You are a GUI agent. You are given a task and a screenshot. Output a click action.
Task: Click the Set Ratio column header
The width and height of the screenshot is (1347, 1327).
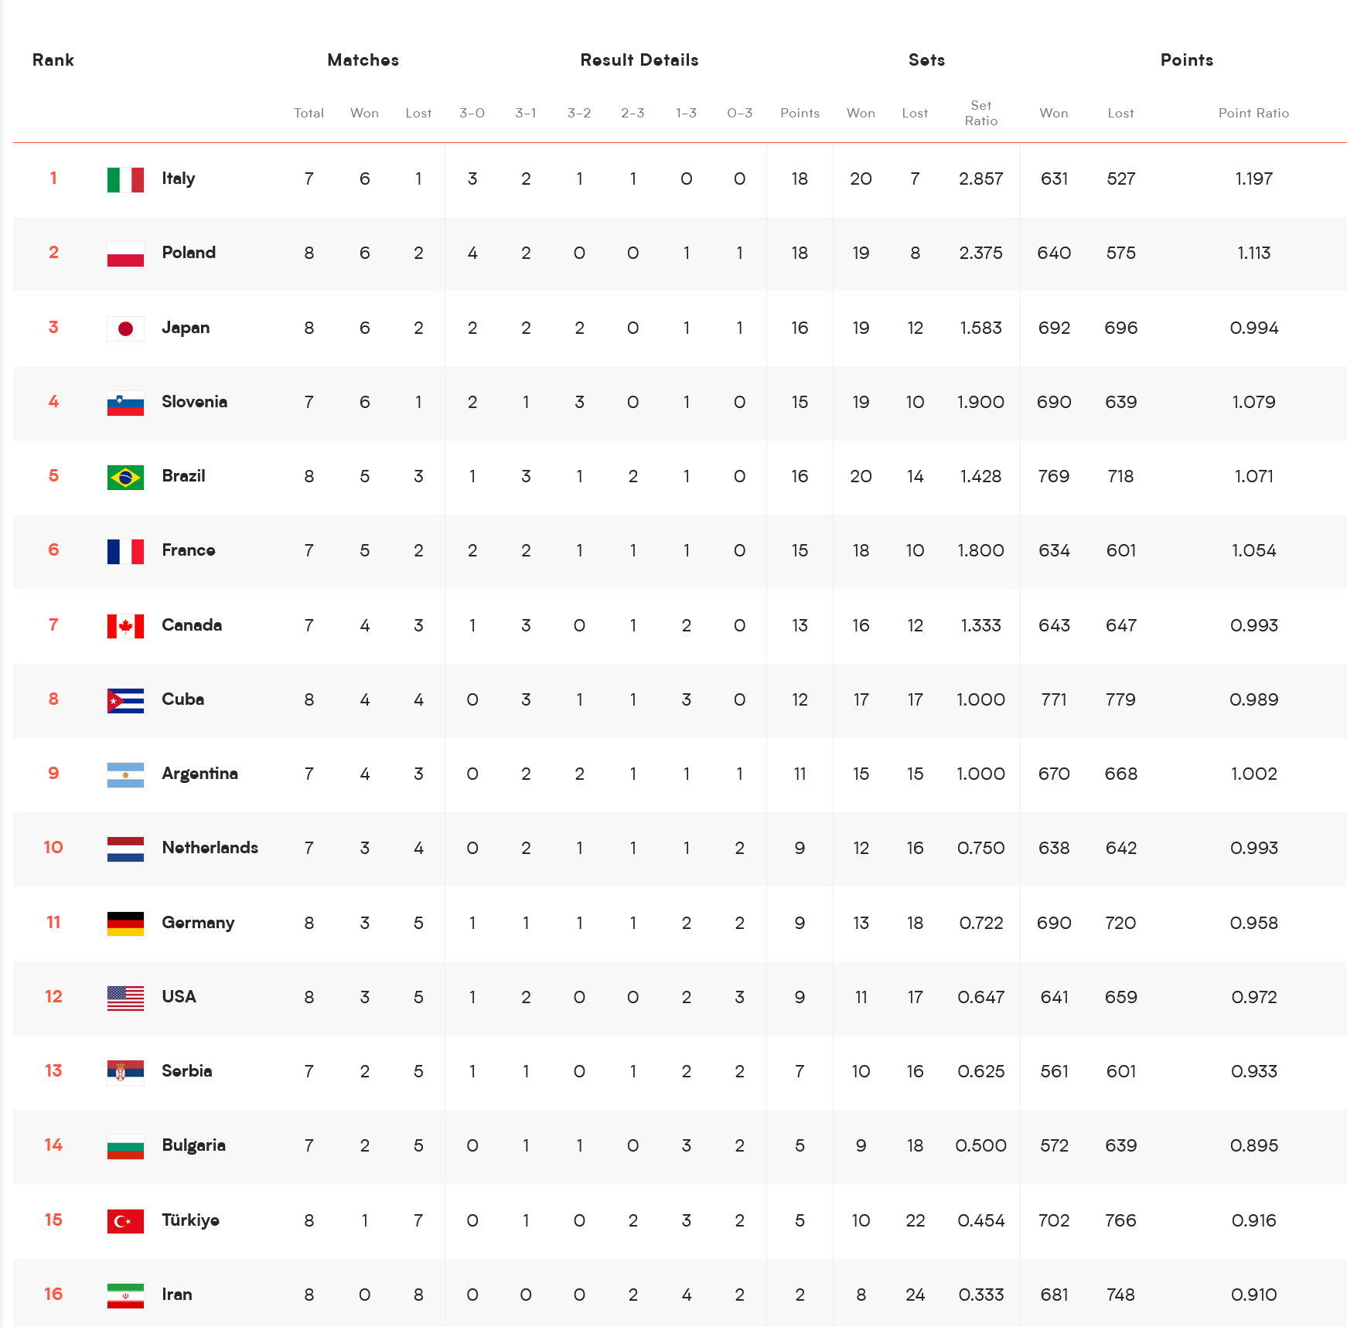coord(980,113)
